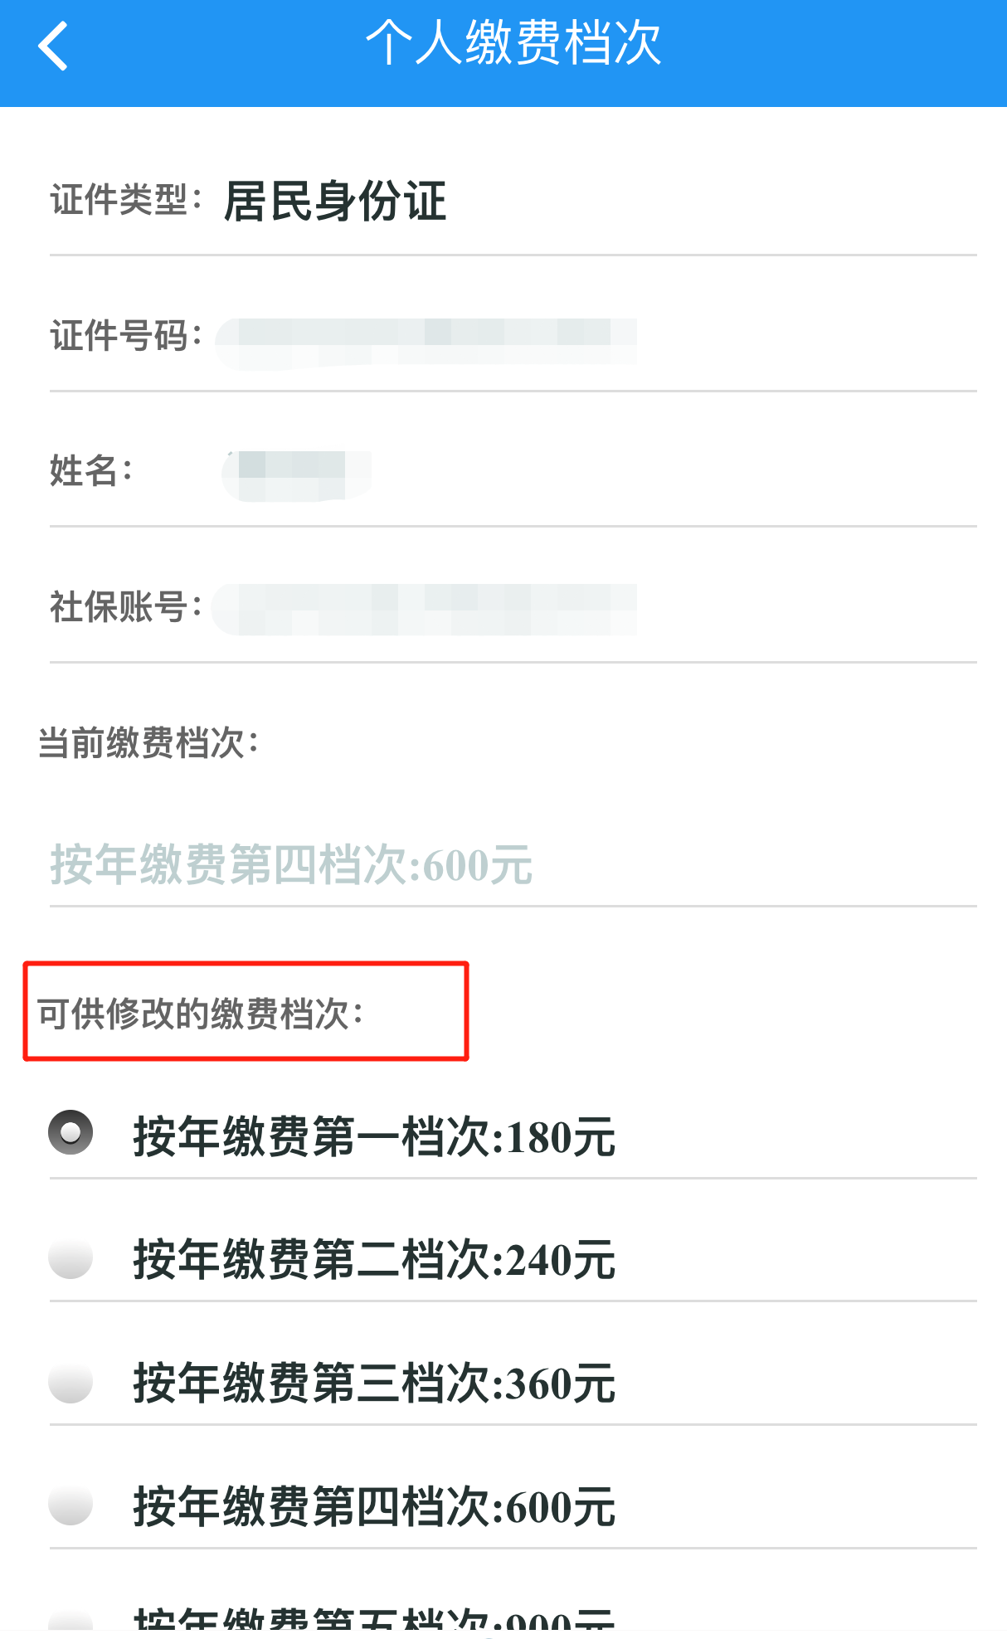Click the blurred 社保账号 value field
Image resolution: width=1007 pixels, height=1639 pixels.
425,610
